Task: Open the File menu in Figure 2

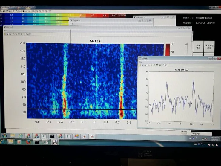Action: (5, 31)
